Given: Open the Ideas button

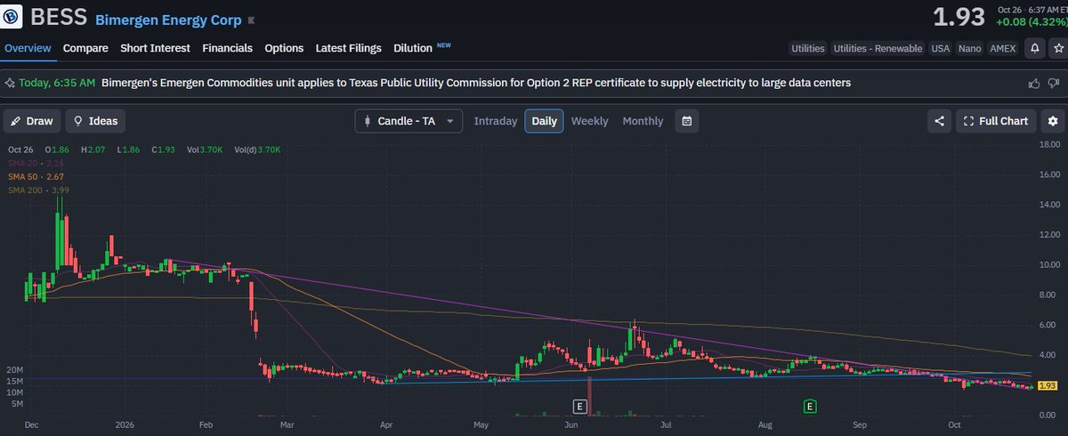Looking at the screenshot, I should pos(96,121).
